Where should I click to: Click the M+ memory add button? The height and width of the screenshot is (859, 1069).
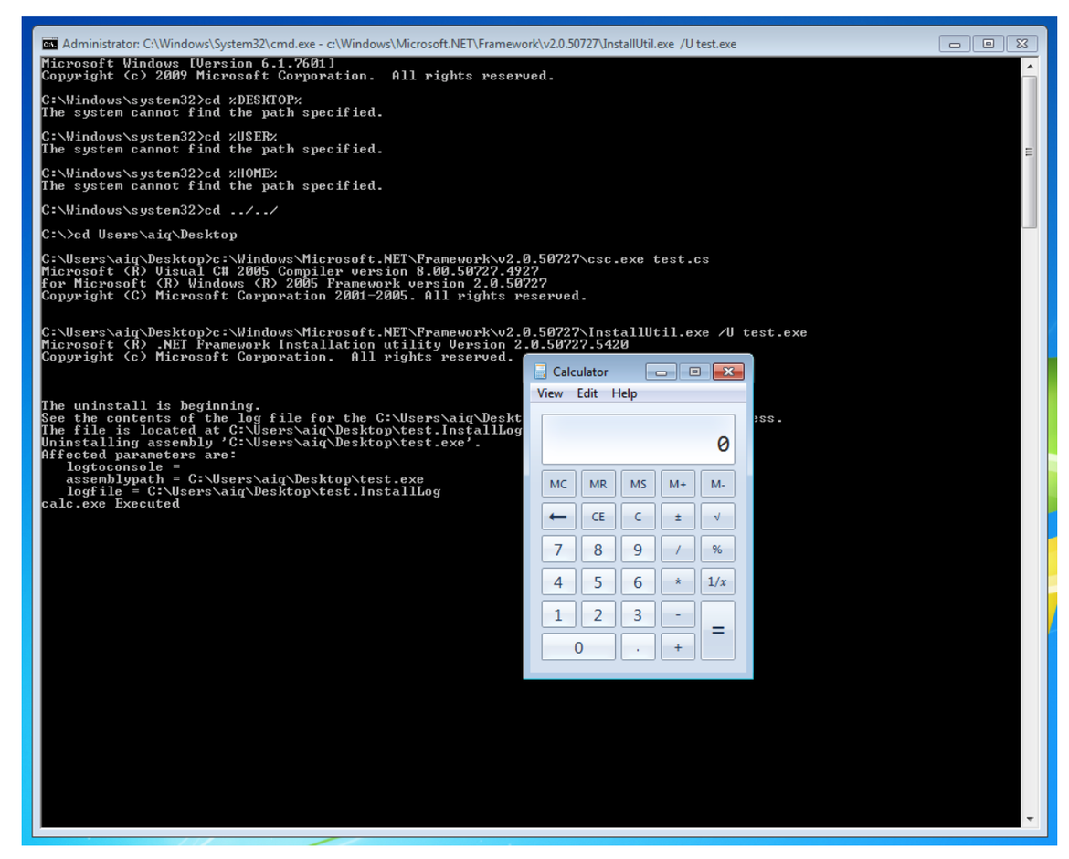click(x=677, y=484)
